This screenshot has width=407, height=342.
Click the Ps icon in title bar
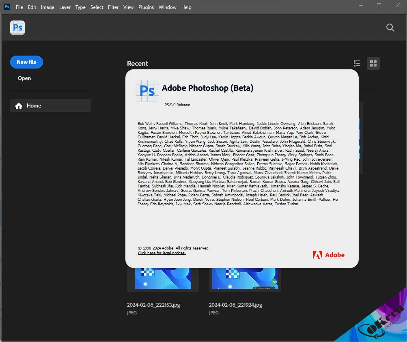coord(7,7)
